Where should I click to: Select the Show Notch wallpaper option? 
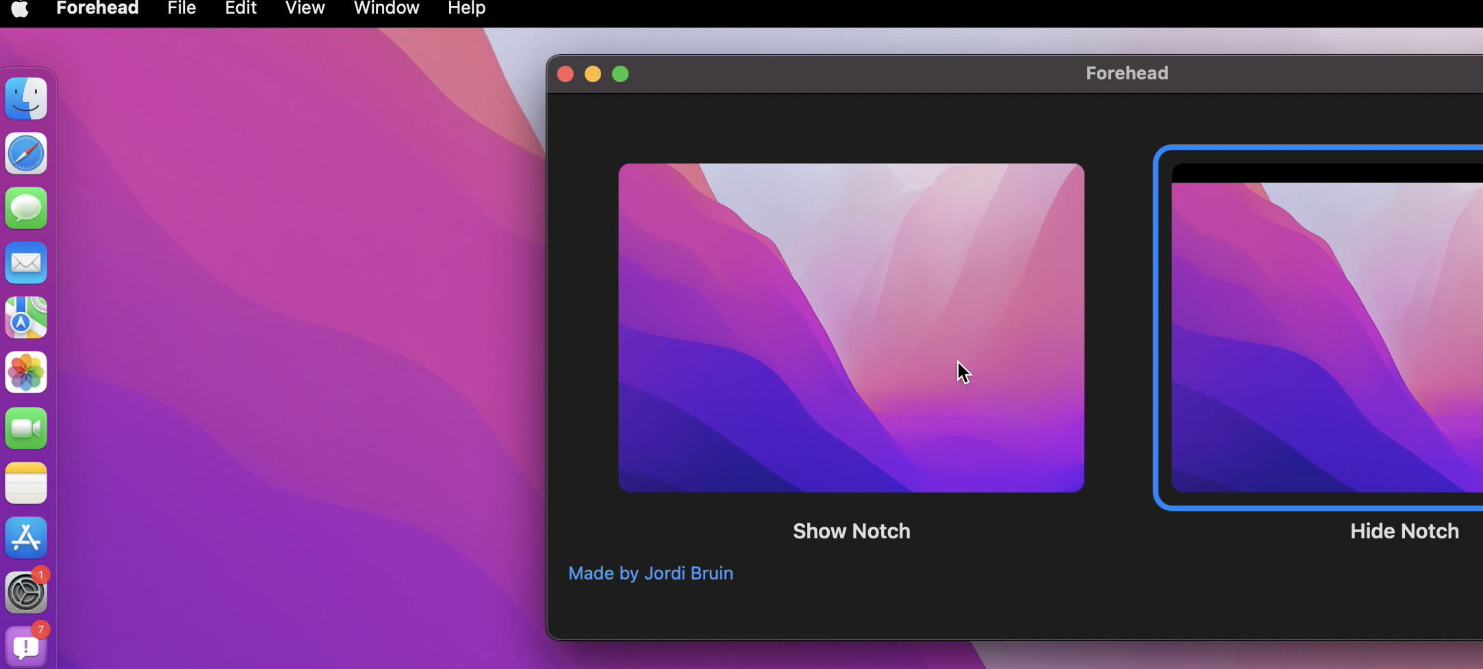coord(851,328)
